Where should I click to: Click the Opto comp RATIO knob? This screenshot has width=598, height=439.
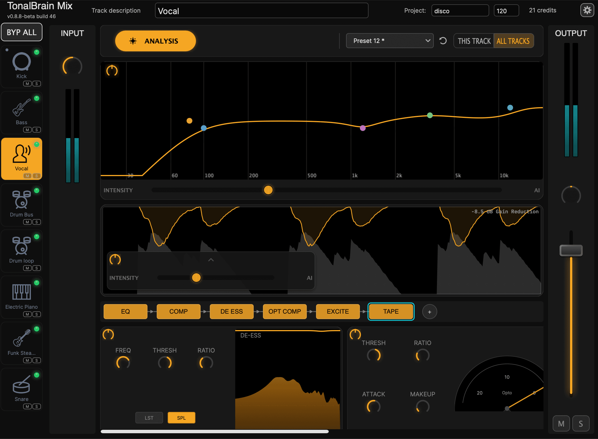(423, 355)
